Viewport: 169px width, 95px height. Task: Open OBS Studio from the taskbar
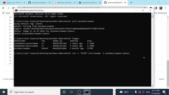tap(79, 92)
